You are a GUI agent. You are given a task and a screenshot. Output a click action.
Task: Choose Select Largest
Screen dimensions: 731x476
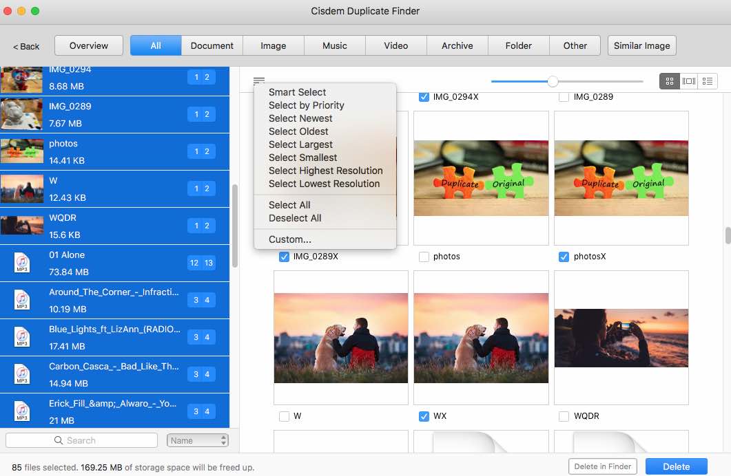(325, 144)
